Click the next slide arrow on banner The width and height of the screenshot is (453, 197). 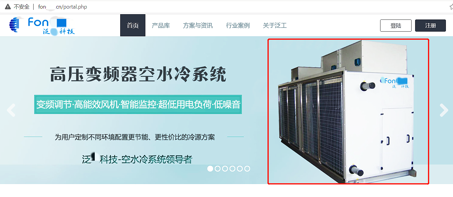tap(444, 110)
